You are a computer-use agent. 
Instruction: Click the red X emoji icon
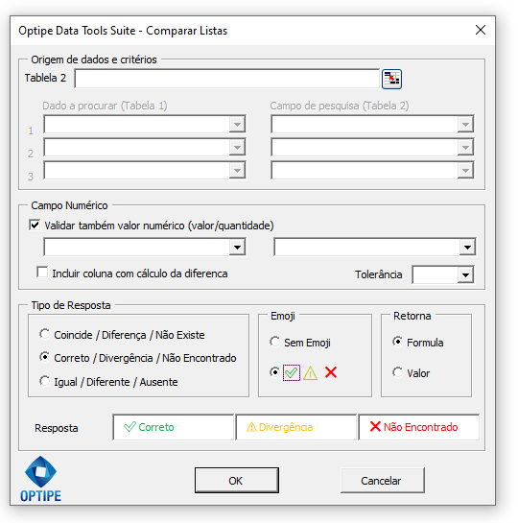(x=331, y=372)
